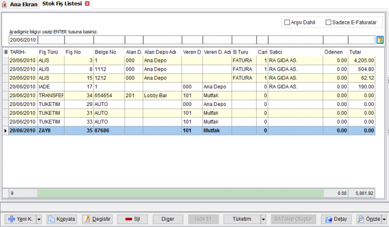Switch to the Ana Ekran tab
Viewport: 389px width, 227px height.
[20, 4]
